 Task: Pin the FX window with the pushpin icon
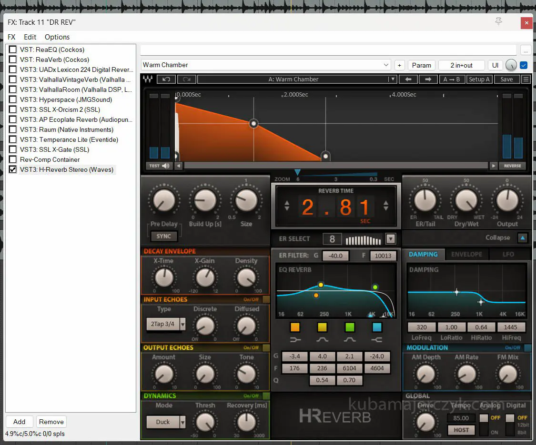tap(499, 22)
